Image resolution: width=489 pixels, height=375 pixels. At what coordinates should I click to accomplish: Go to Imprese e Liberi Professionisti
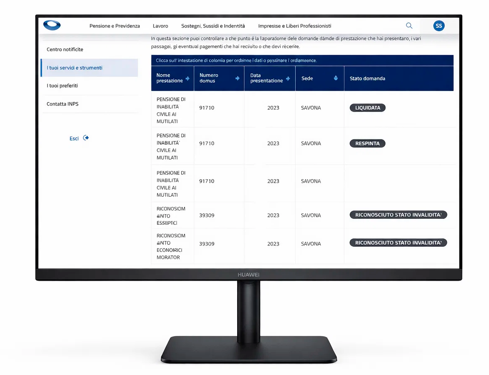point(294,26)
